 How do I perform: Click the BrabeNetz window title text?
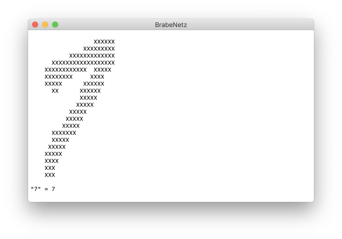point(171,25)
